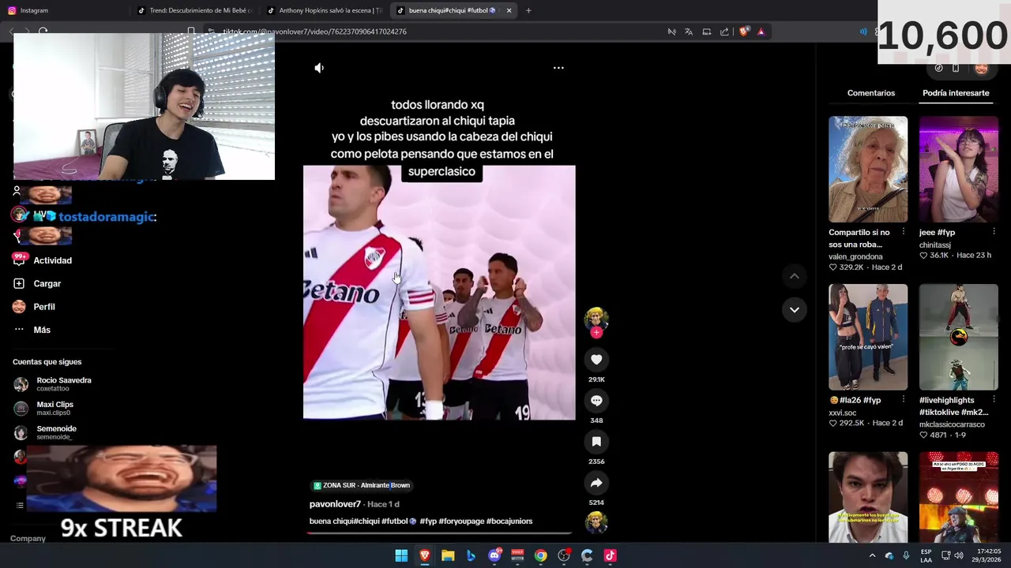Screen dimensions: 1011x568
Task: Open the #livehighlights Mortal Kombat thumbnail
Action: [x=958, y=337]
